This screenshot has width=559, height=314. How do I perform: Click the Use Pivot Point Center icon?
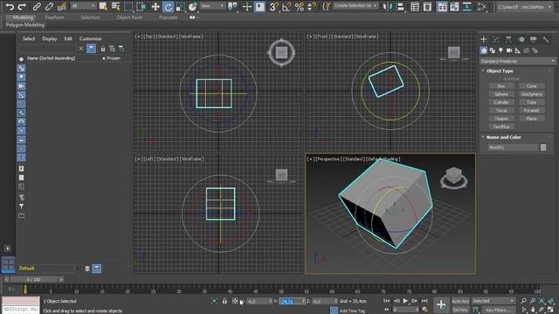[x=232, y=6]
